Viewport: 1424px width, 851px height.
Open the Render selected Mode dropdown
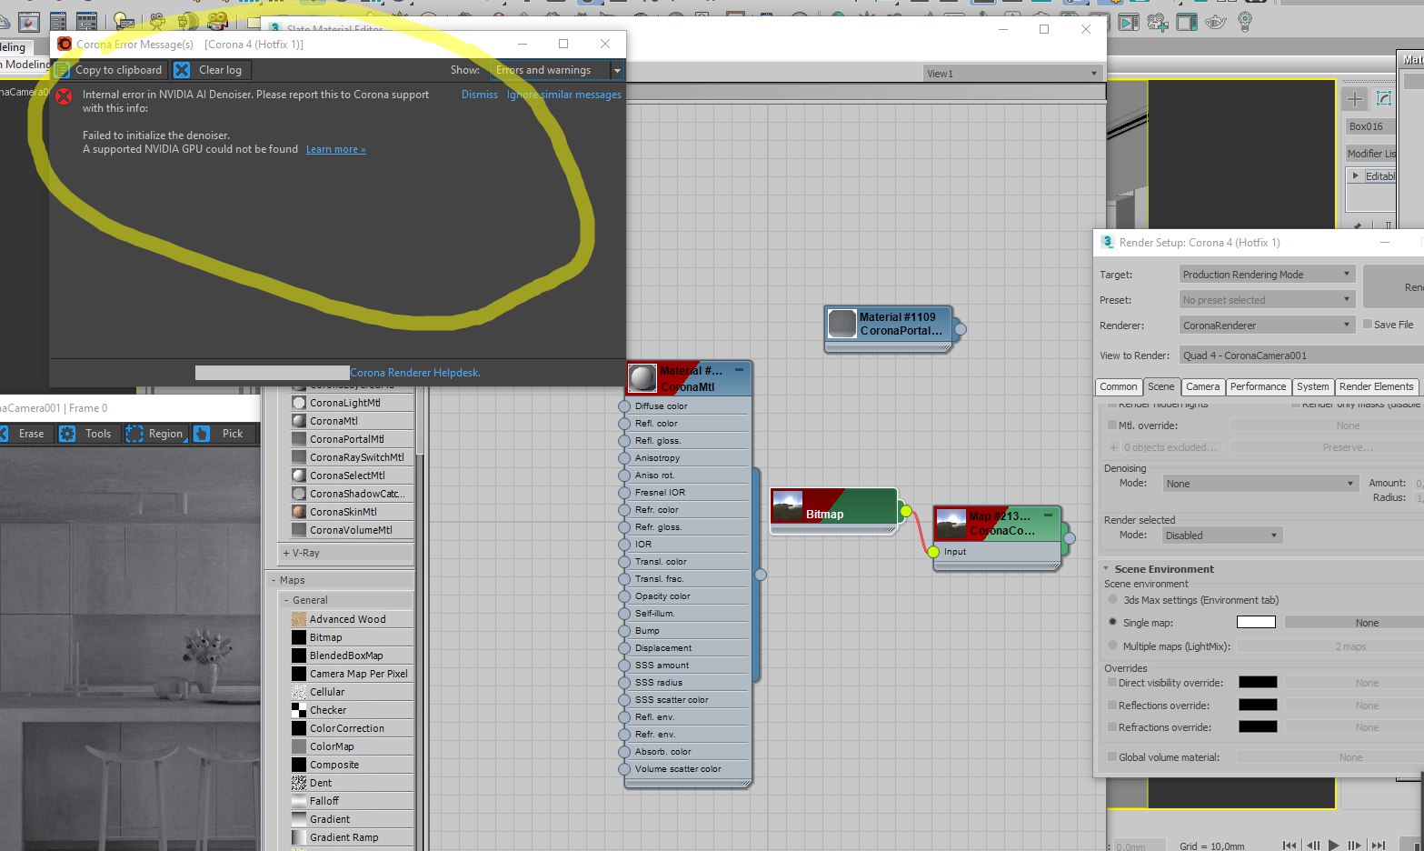tap(1222, 536)
